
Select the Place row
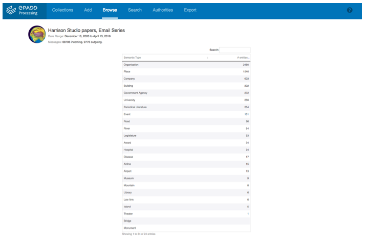(186, 71)
